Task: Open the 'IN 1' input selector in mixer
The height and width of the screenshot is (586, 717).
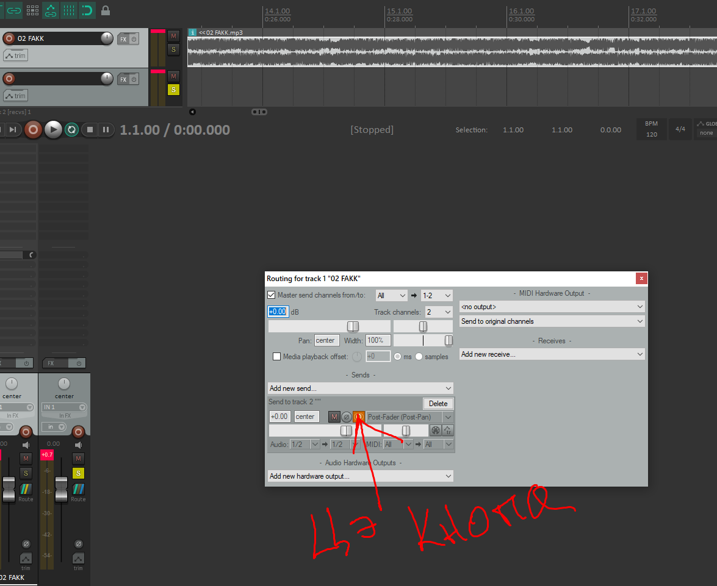Action: click(x=64, y=407)
